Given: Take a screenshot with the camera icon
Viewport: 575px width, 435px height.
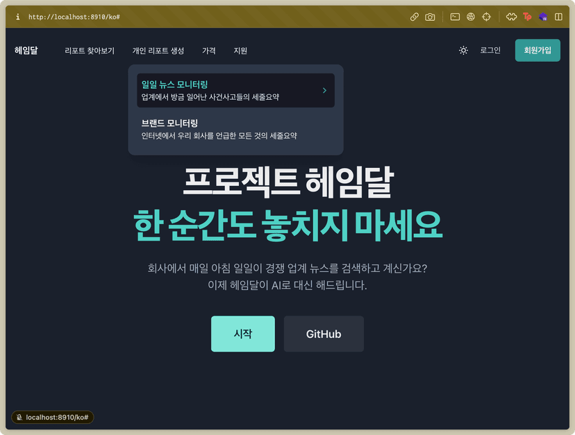Looking at the screenshot, I should (430, 17).
